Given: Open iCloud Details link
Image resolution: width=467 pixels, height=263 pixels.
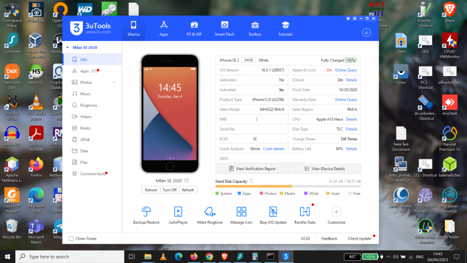Looking at the screenshot, I should [x=351, y=80].
